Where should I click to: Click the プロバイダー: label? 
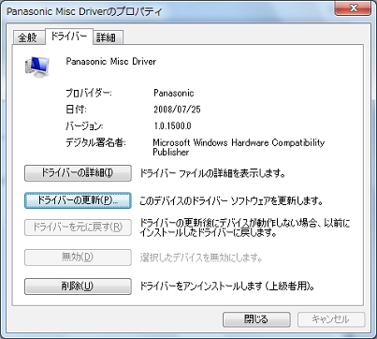(89, 93)
